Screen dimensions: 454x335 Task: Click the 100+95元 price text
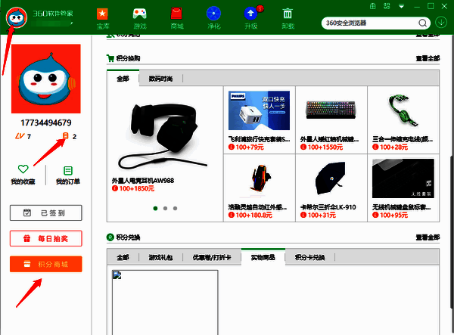coord(393,216)
